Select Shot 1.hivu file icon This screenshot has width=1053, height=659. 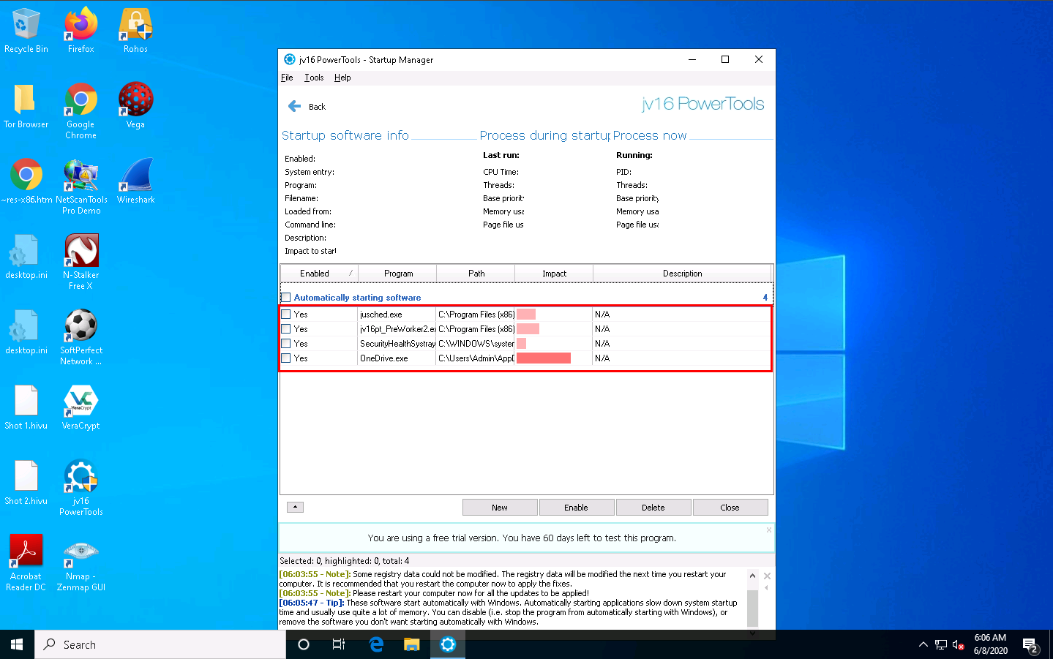[x=26, y=407]
